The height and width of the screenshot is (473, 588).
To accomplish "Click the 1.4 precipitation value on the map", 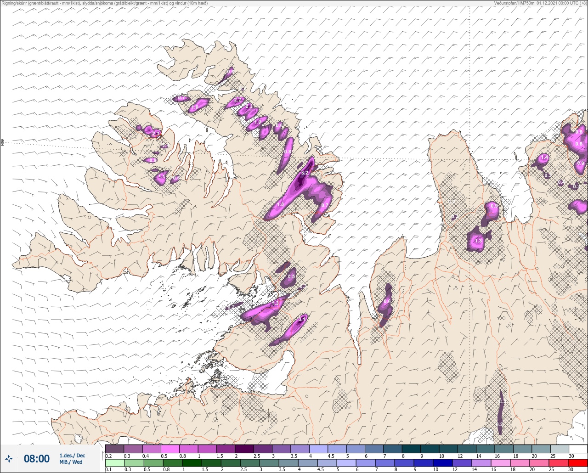I will [544, 158].
